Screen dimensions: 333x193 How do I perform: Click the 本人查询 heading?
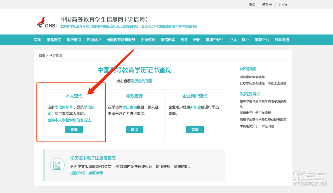point(74,96)
